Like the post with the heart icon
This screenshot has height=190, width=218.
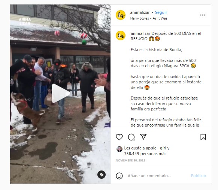(119, 137)
